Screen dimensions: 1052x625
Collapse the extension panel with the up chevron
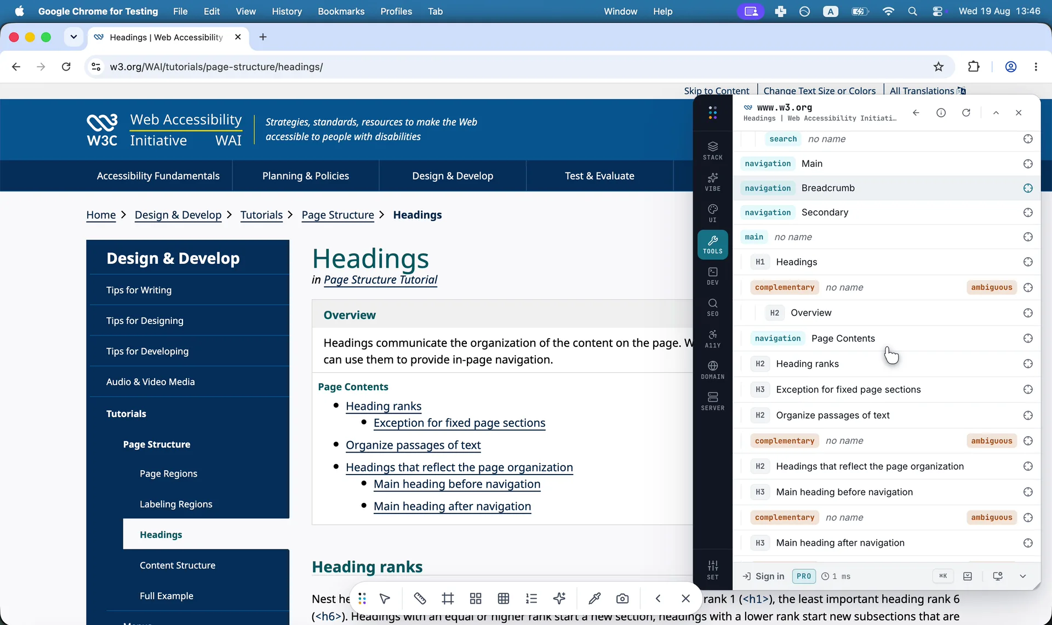tap(996, 113)
